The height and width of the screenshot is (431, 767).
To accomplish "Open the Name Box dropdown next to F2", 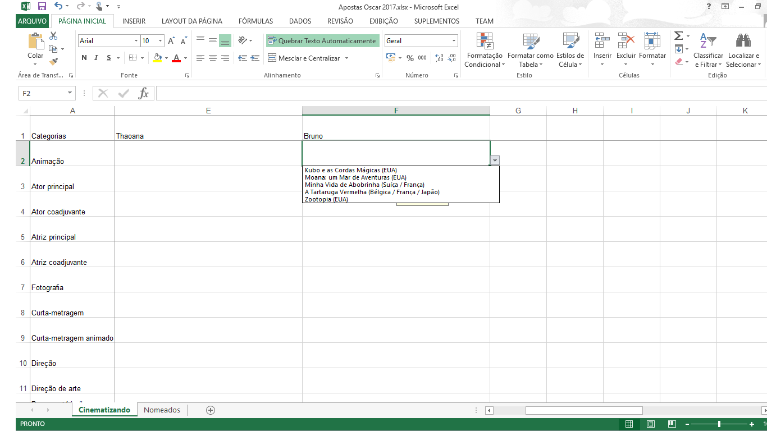I will point(70,93).
